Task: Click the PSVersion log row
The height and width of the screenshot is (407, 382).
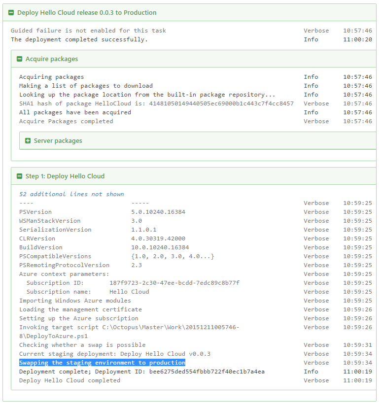Action: 35,212
